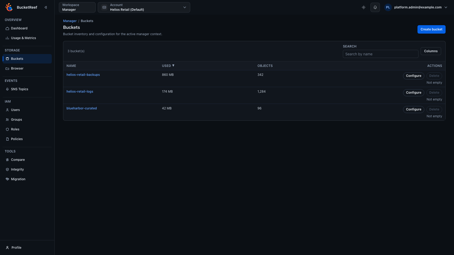Click the Policies document icon
Image resolution: width=454 pixels, height=255 pixels.
coord(7,139)
